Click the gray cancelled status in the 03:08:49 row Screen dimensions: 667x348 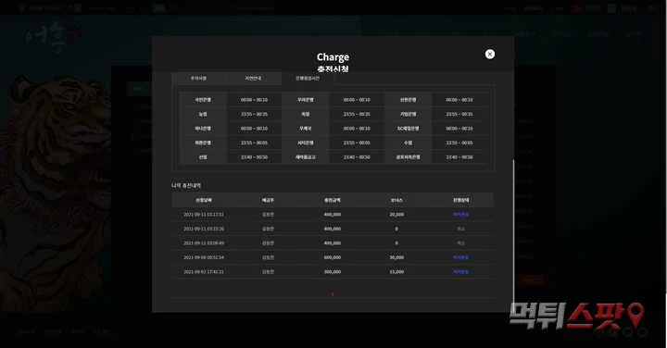tap(460, 243)
